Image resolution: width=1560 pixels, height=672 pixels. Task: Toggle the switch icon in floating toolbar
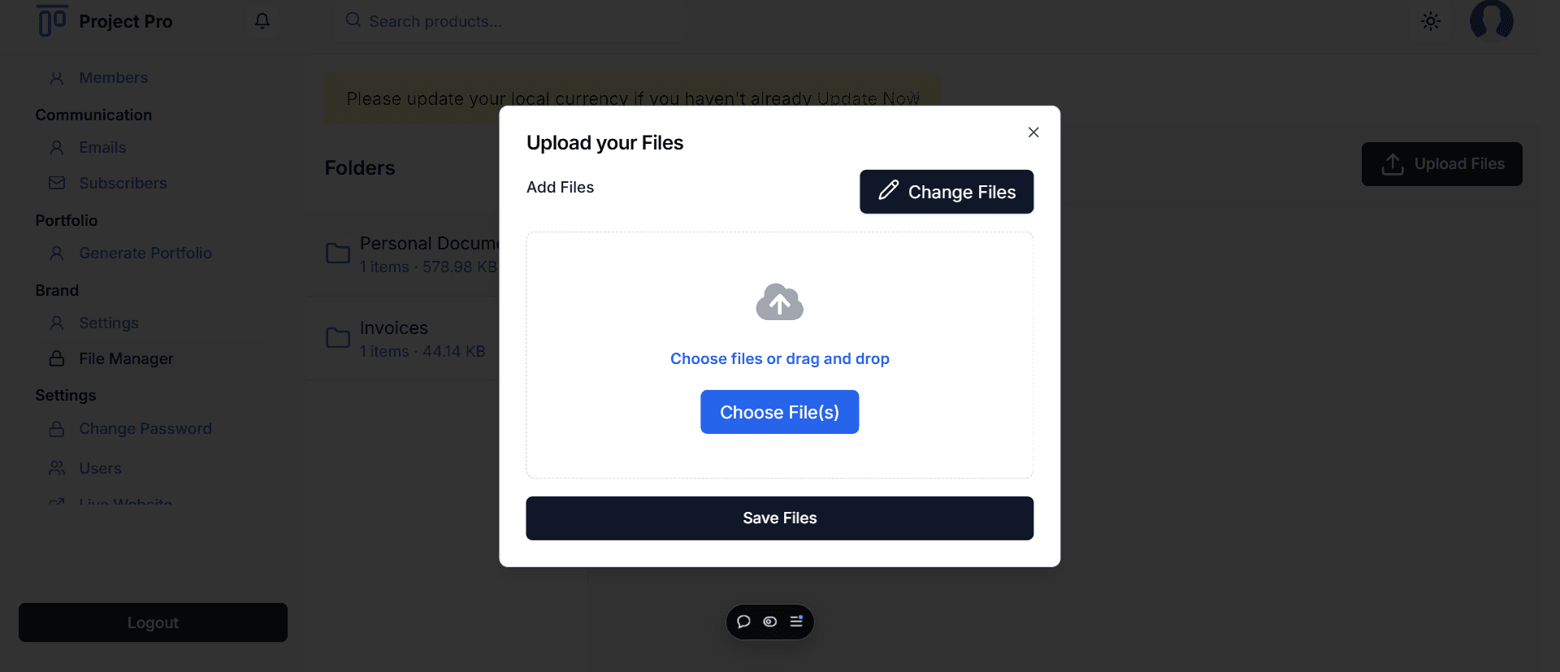pyautogui.click(x=770, y=622)
